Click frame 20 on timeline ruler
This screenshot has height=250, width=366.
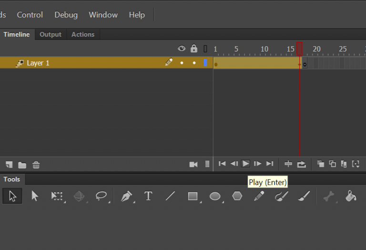tap(316, 49)
